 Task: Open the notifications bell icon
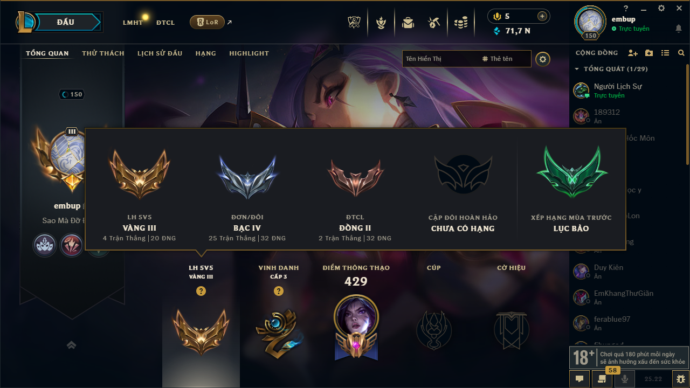678,29
